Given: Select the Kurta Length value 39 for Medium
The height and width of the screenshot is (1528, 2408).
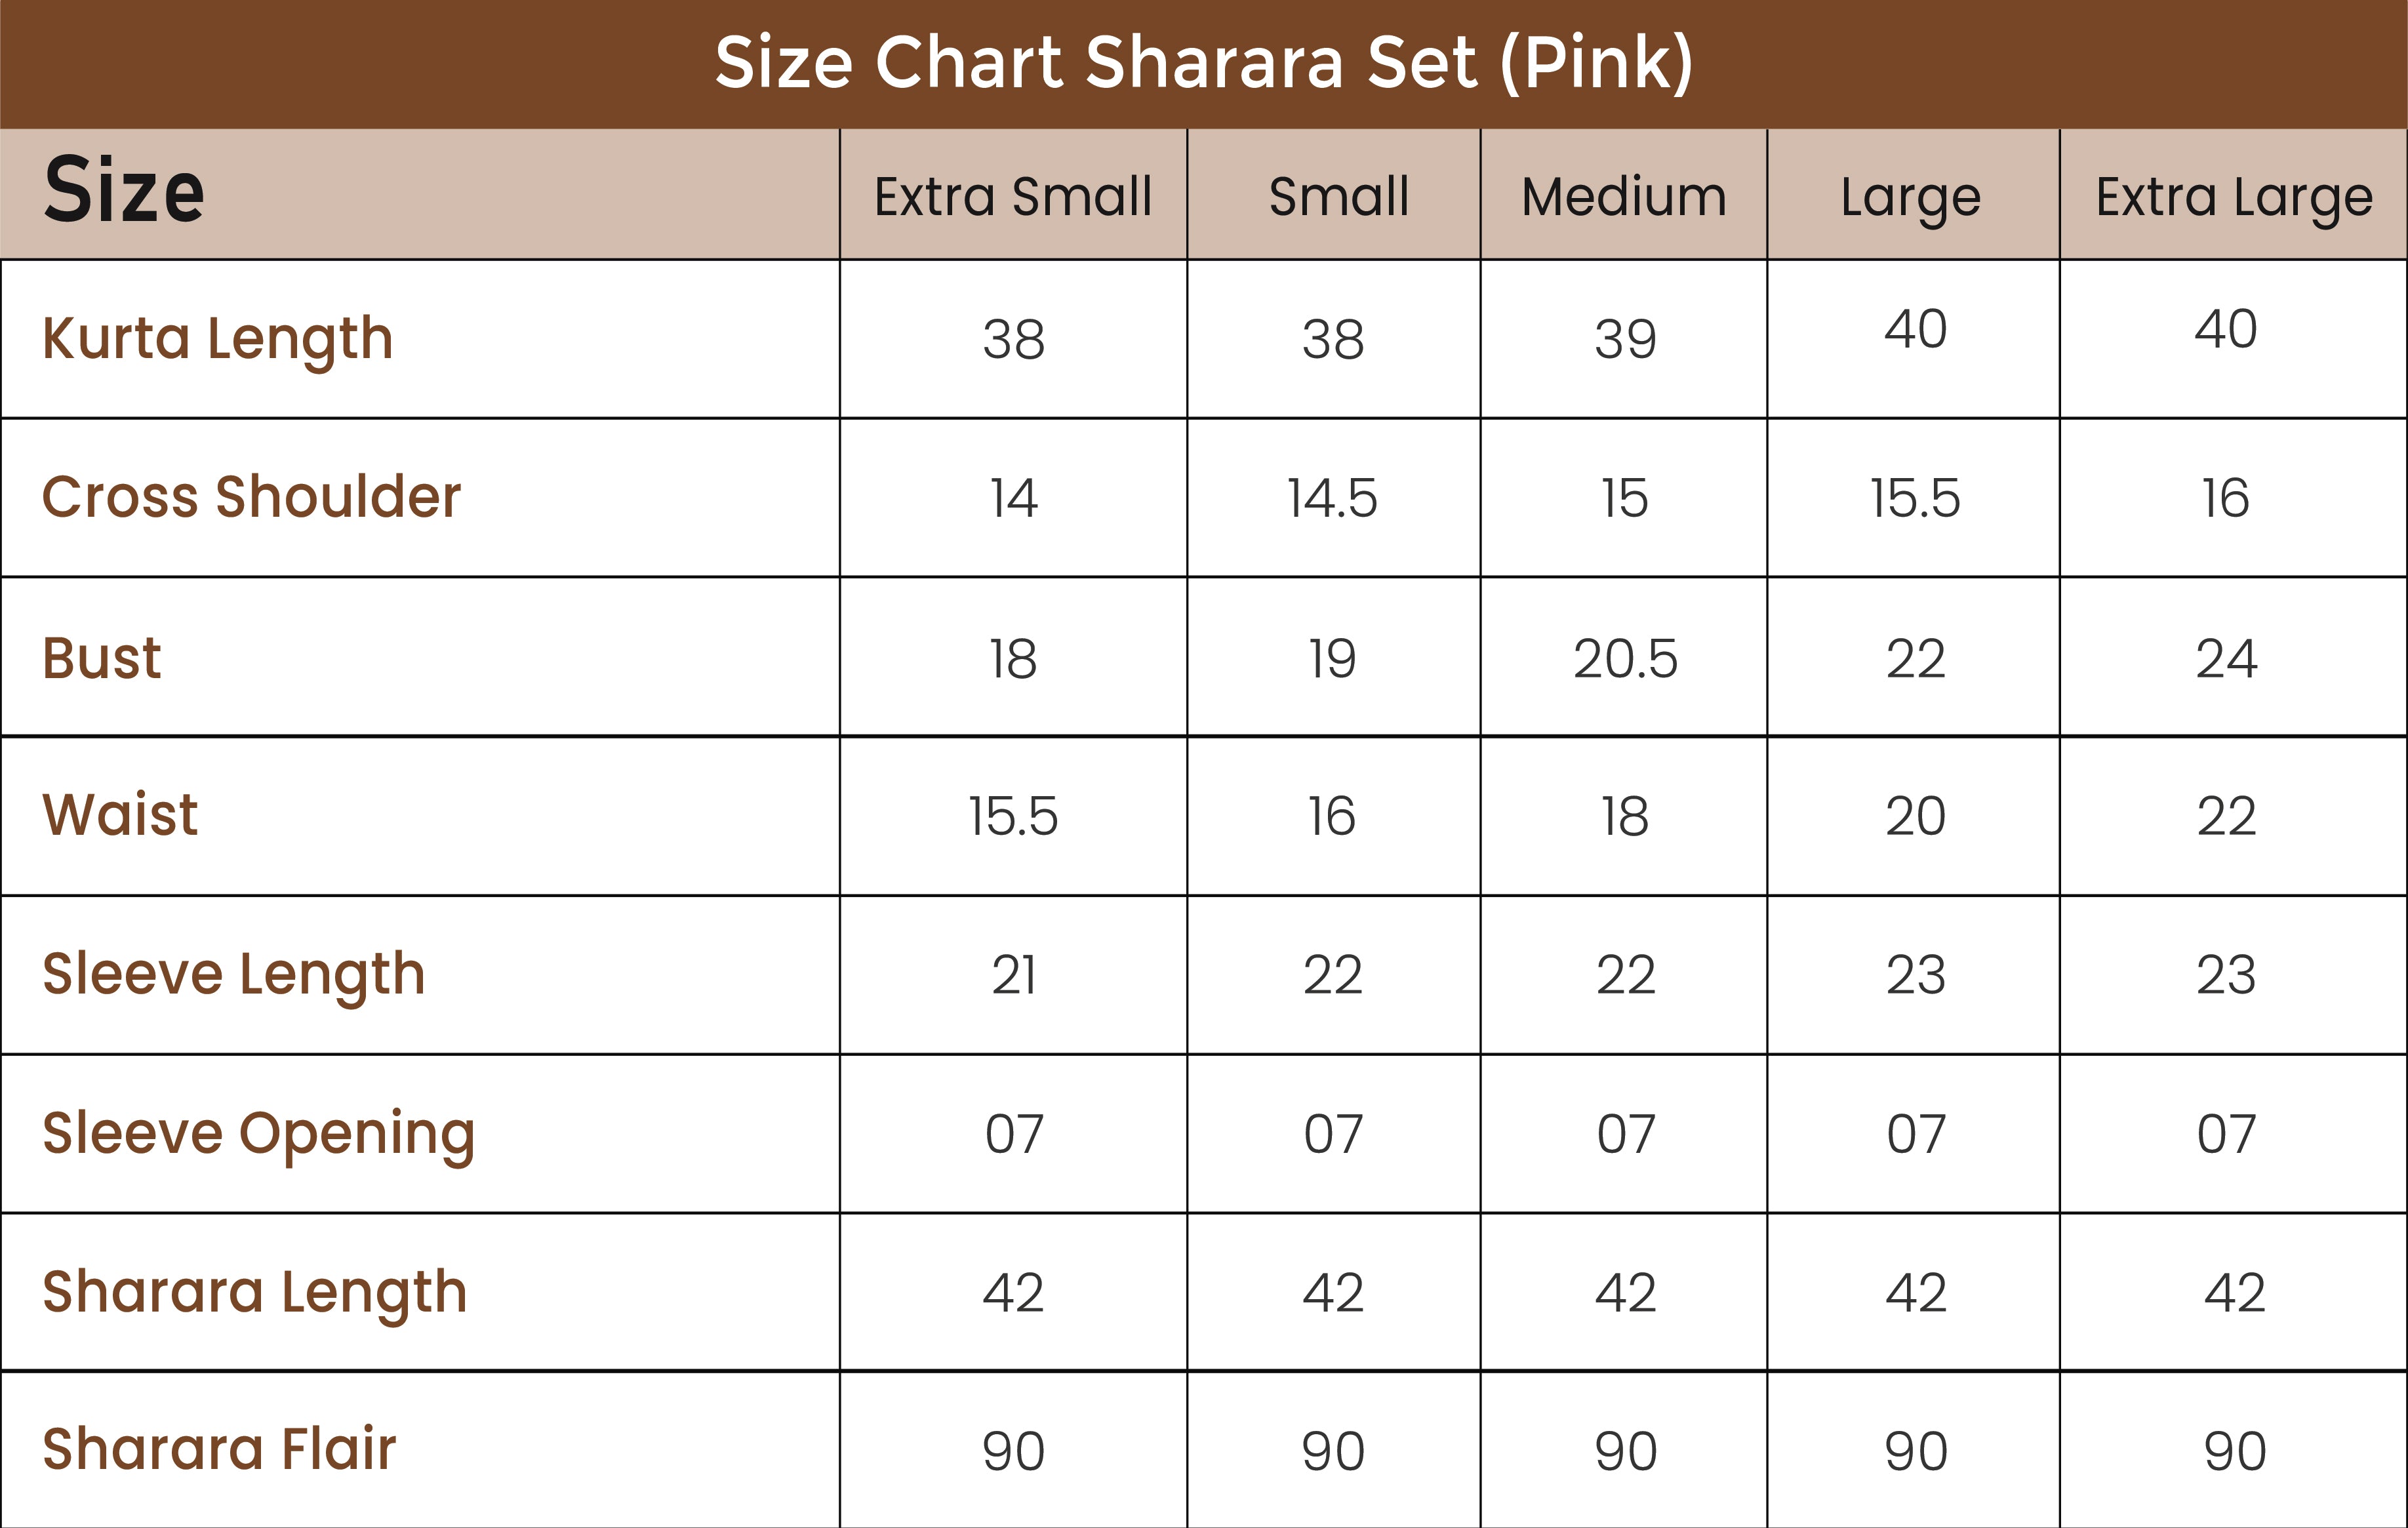Looking at the screenshot, I should pos(1625,339).
